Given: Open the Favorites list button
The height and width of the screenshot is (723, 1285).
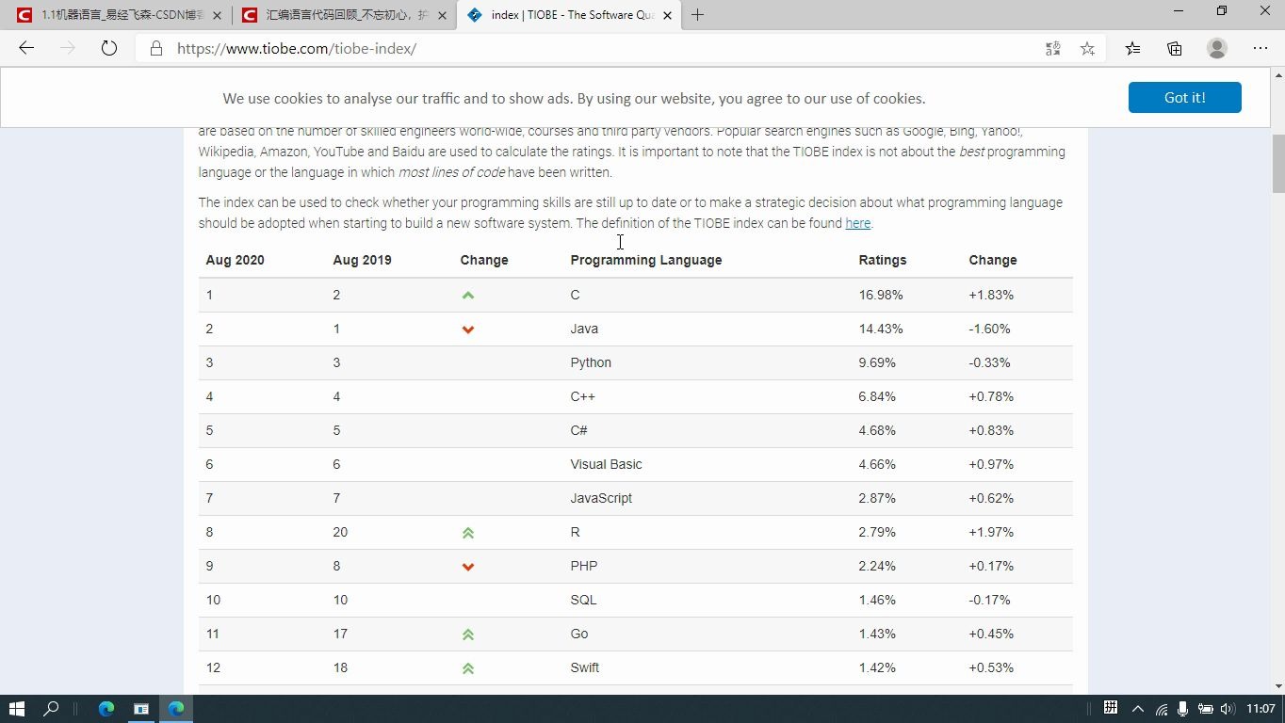Looking at the screenshot, I should pos(1132,49).
